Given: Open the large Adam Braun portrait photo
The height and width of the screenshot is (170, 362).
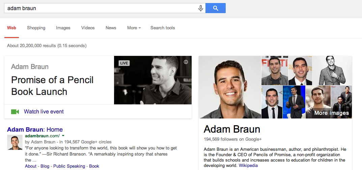Looking at the screenshot, I should [230, 87].
